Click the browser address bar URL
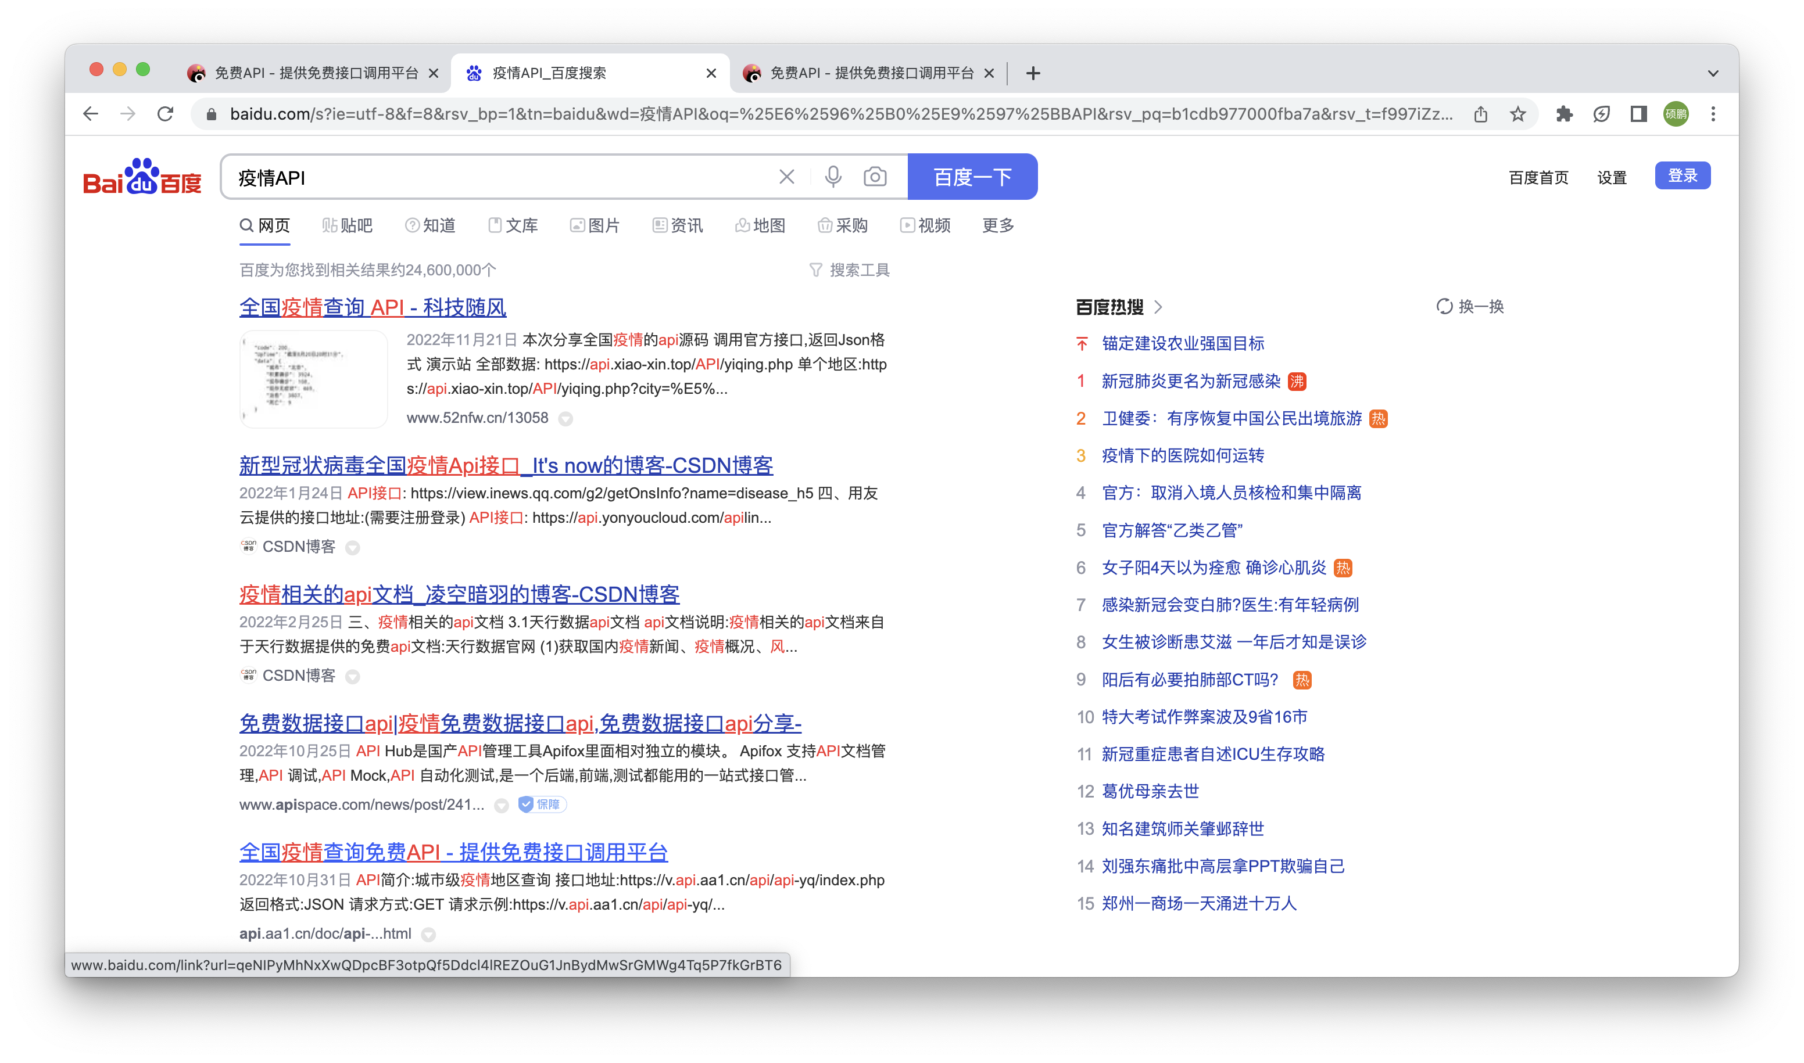The height and width of the screenshot is (1063, 1804). (x=841, y=114)
